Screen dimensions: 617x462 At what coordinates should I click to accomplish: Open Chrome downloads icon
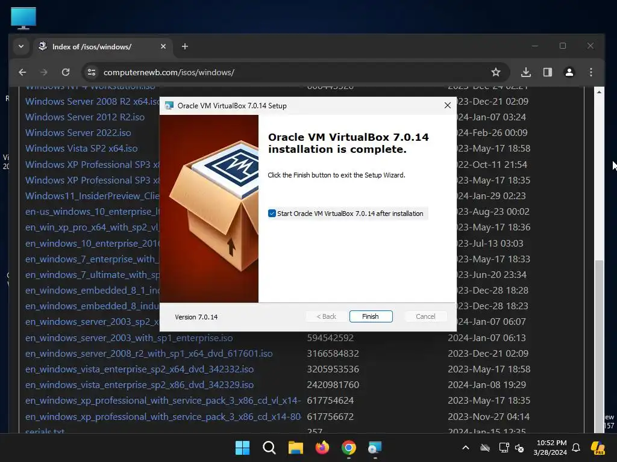click(525, 72)
